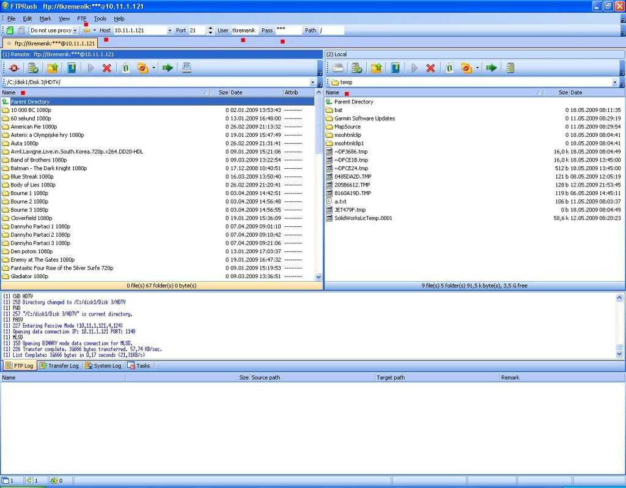Open the arrow beside the Remote folder-check icon
Viewport: 626px width, 488px height.
click(153, 68)
